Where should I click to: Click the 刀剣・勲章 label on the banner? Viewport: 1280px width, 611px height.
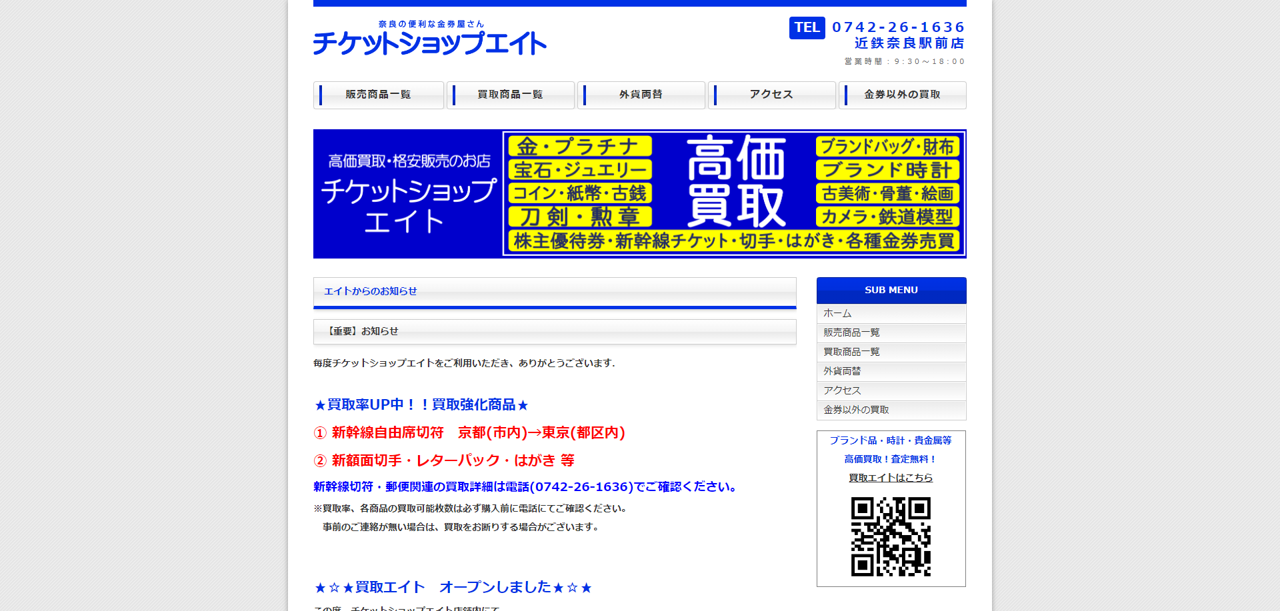pyautogui.click(x=579, y=217)
